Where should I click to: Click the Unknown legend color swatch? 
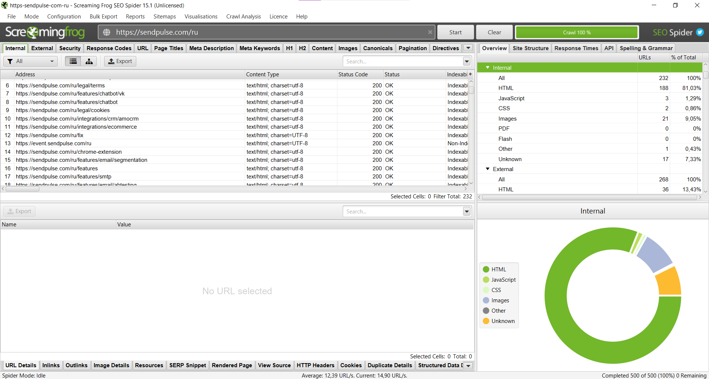click(486, 321)
